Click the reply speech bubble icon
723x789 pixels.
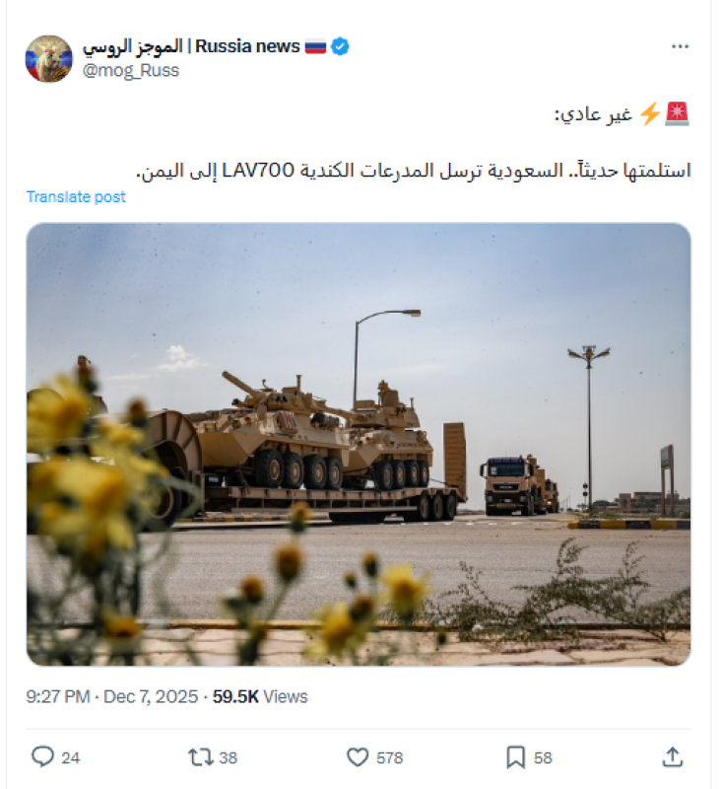(x=42, y=756)
